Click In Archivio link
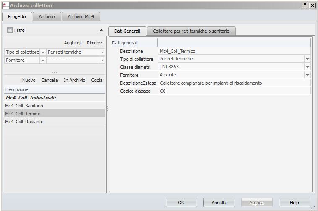This screenshot has height=211, width=318. pos(74,80)
